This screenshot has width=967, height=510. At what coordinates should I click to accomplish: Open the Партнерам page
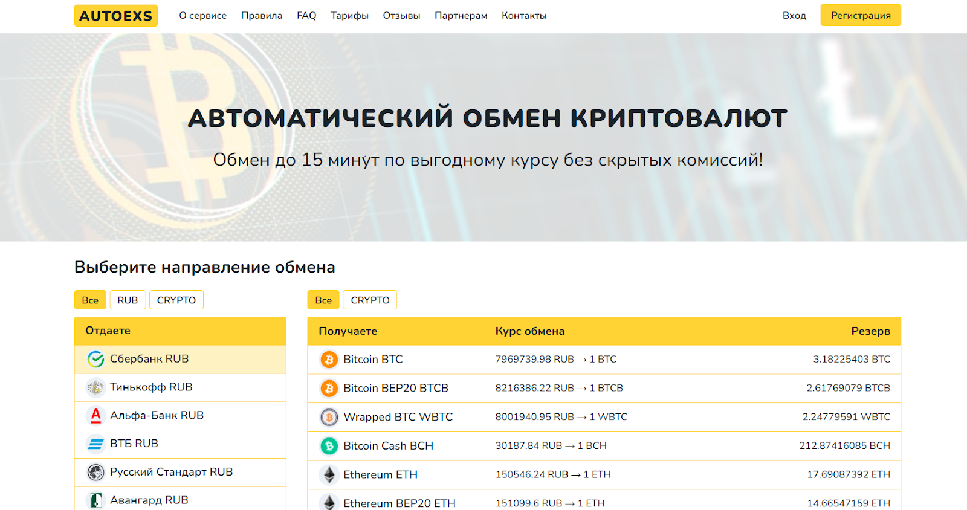coord(461,16)
